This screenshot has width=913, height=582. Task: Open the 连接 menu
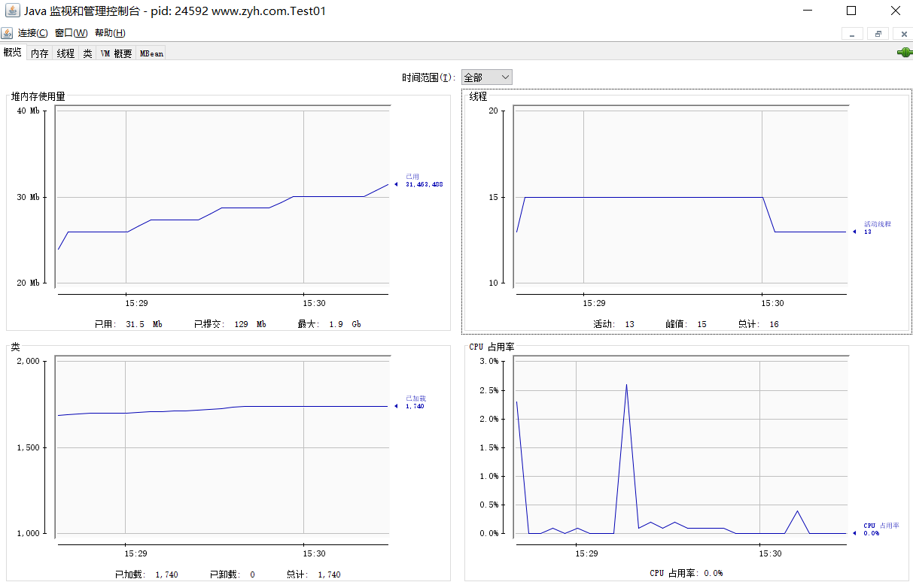tap(32, 33)
